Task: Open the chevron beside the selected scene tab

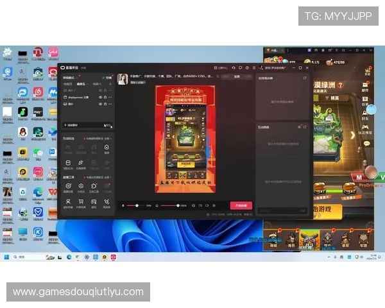Action: [x=88, y=84]
